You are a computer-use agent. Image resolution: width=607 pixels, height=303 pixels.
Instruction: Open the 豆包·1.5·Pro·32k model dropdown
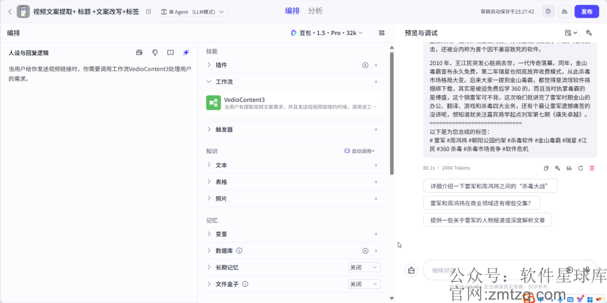327,33
